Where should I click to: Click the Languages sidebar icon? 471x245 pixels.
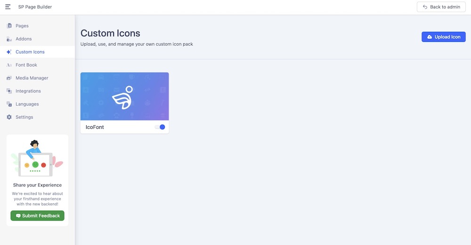tap(9, 104)
